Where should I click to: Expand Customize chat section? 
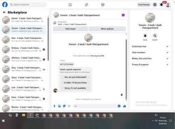click(x=150, y=47)
